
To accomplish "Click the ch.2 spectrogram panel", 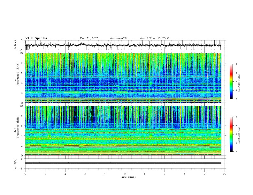I will click(x=123, y=131).
